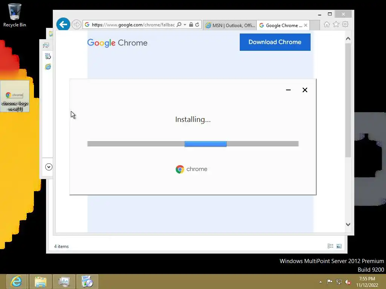Open Internet Explorer from the taskbar
The image size is (386, 289).
pos(17,281)
